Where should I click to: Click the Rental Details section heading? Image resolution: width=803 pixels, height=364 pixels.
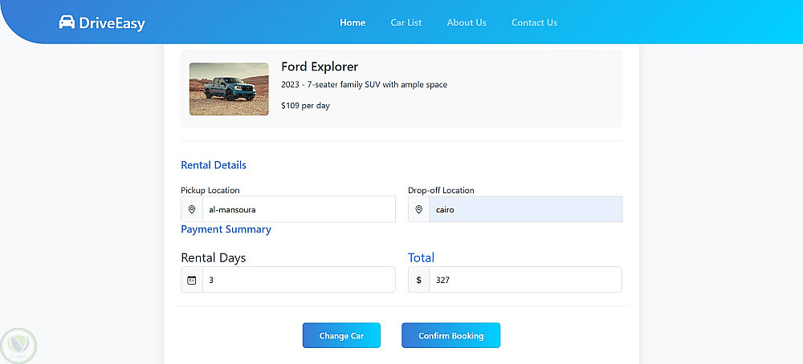click(214, 165)
